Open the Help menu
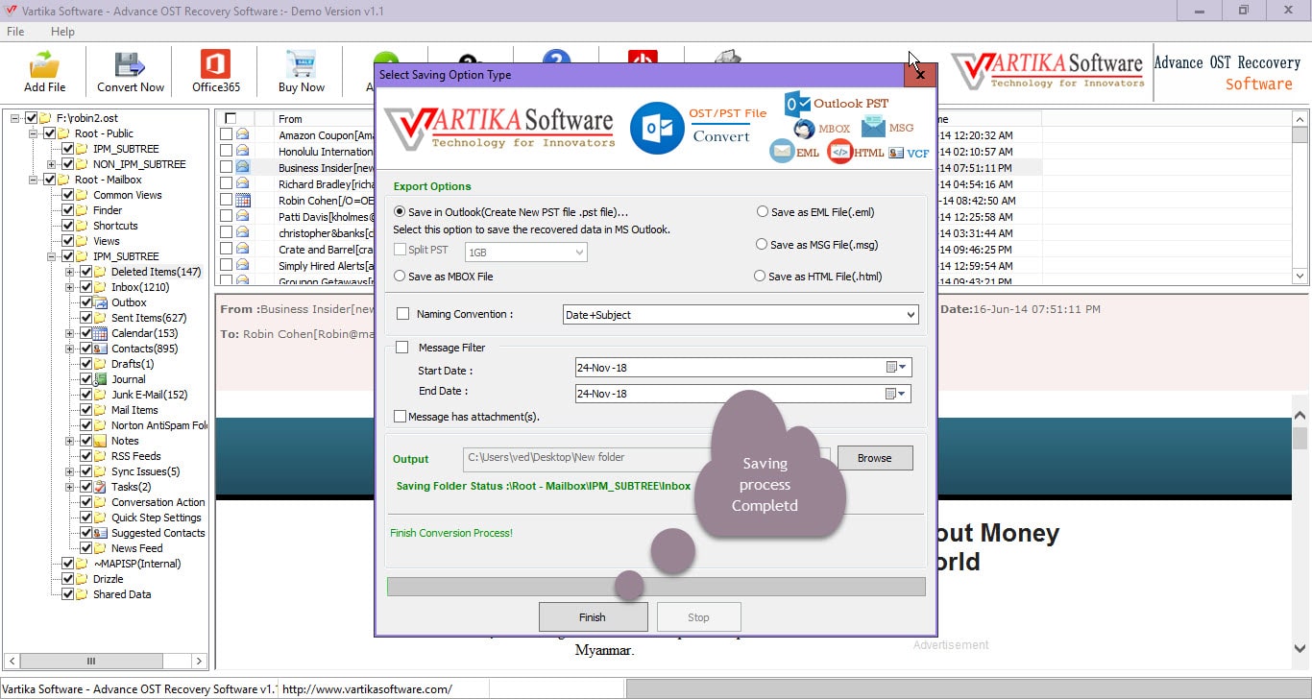 (62, 32)
